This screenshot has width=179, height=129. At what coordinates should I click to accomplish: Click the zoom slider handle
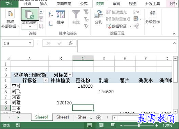(x=139, y=125)
